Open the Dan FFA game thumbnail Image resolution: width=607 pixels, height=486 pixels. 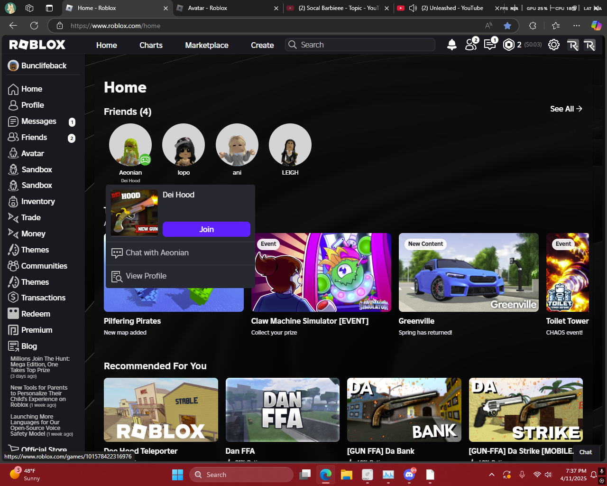(x=283, y=410)
